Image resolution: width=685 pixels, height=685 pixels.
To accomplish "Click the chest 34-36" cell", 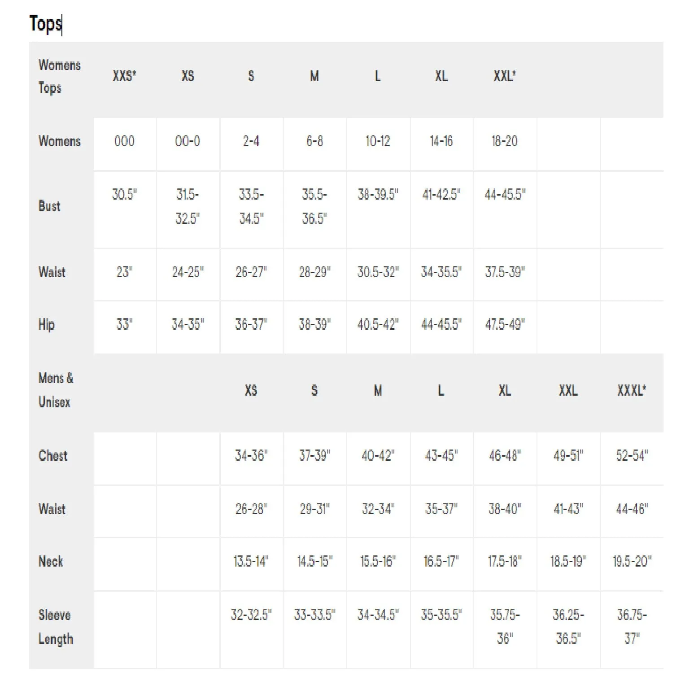I will pyautogui.click(x=251, y=456).
